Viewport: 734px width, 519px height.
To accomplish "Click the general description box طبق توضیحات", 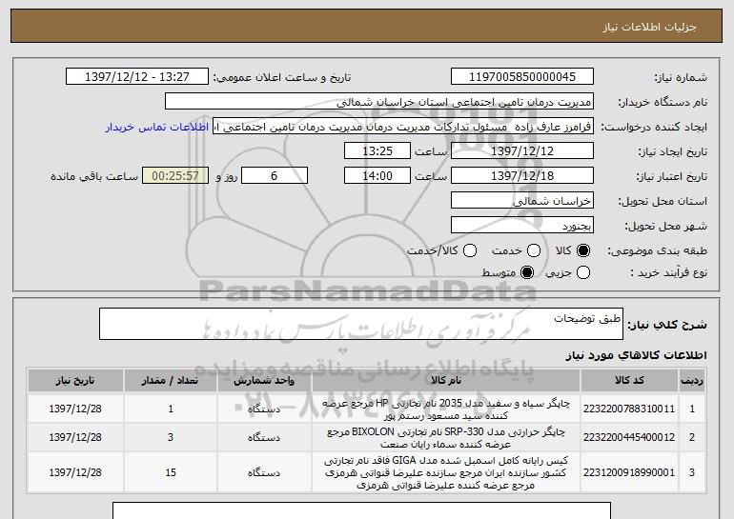I will (x=361, y=324).
